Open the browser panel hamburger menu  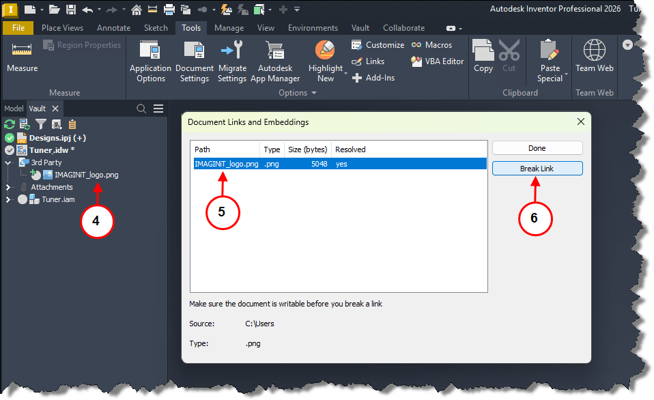(158, 109)
